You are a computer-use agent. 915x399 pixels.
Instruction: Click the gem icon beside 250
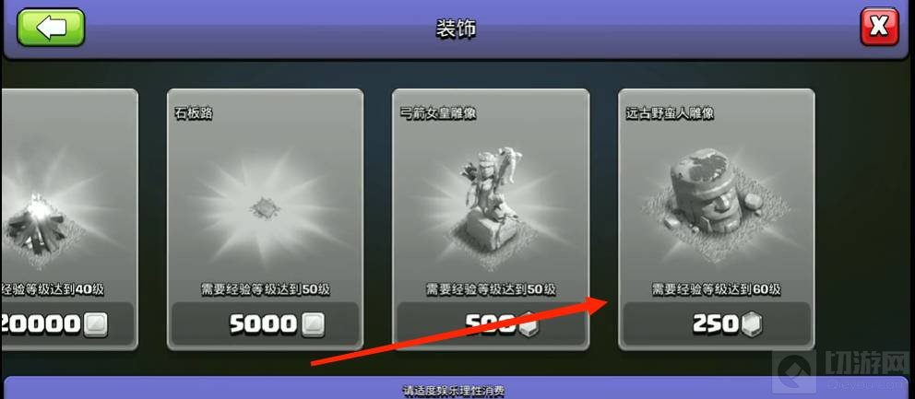753,324
